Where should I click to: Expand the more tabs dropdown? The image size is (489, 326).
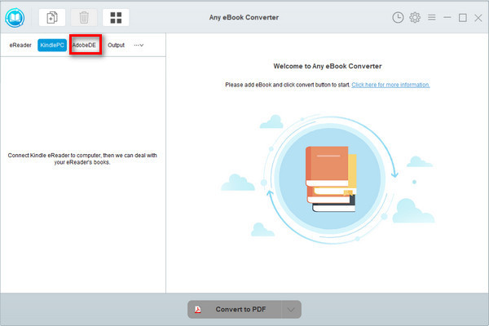point(139,46)
